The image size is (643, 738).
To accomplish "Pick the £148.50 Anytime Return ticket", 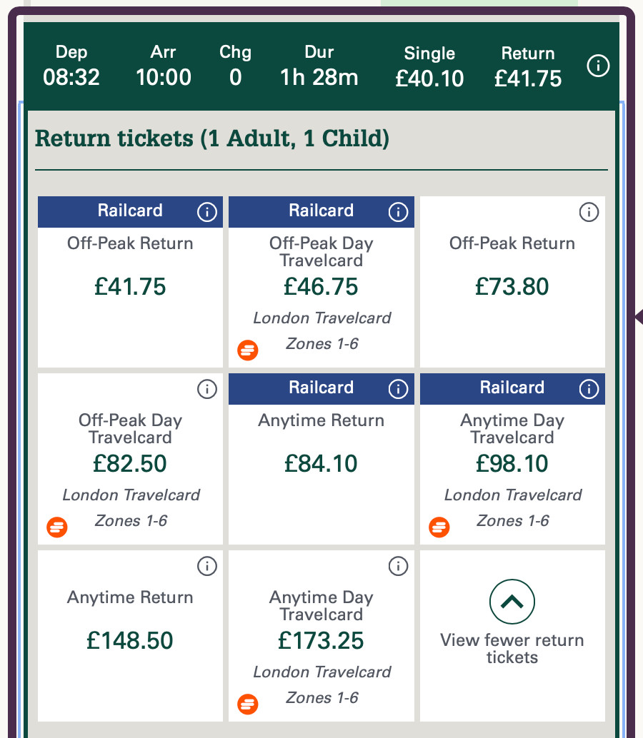I will pos(130,640).
